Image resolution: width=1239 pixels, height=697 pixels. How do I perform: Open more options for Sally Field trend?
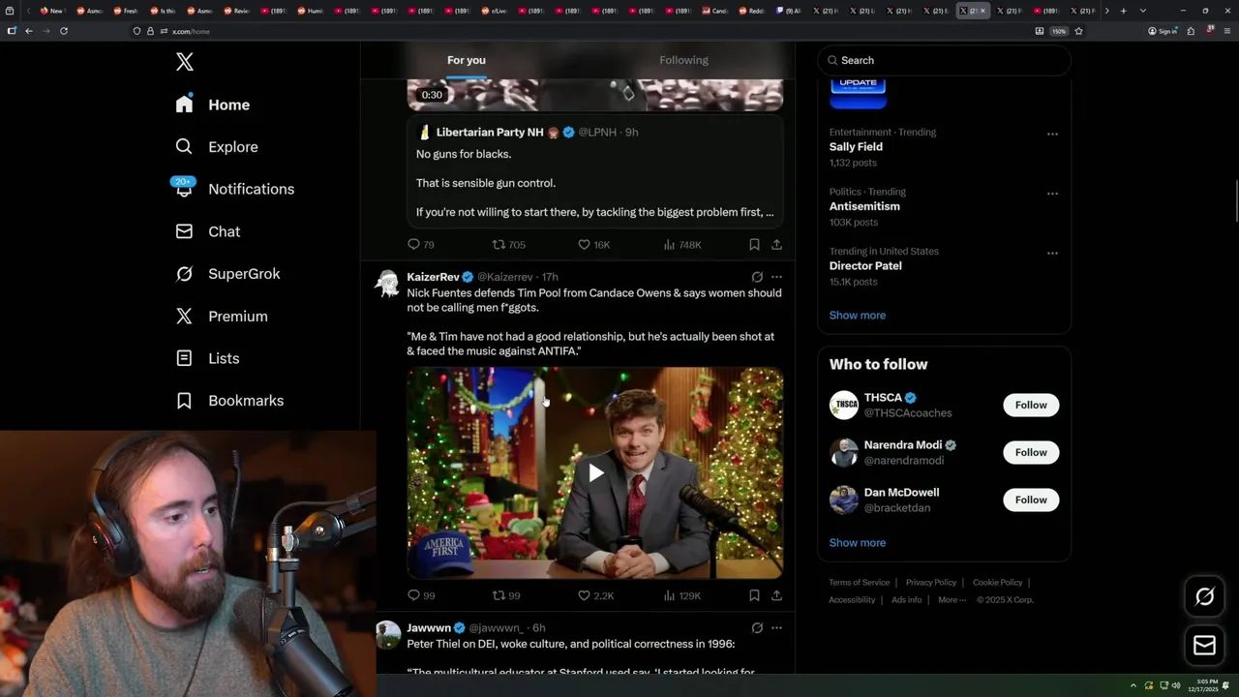tap(1052, 134)
